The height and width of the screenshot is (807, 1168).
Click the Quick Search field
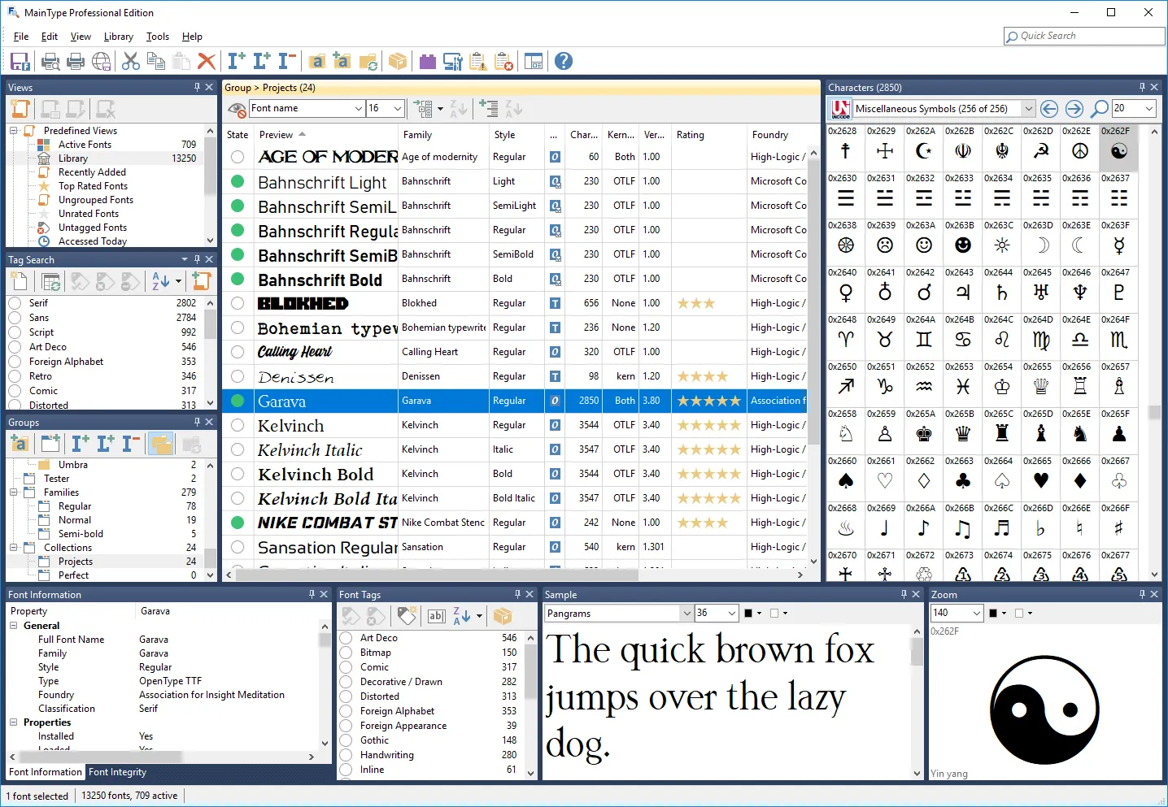coord(1084,36)
